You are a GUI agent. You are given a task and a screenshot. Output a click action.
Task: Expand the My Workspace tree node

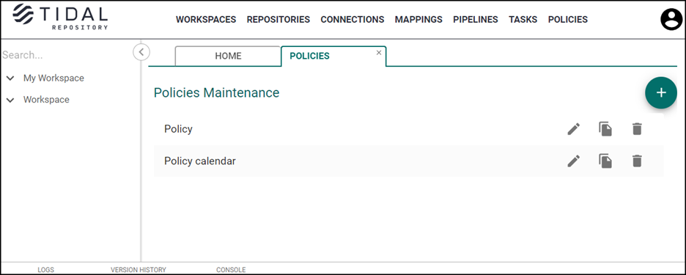(x=10, y=78)
